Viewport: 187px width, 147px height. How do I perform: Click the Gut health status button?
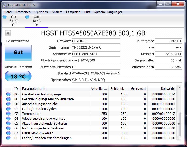click(18, 53)
